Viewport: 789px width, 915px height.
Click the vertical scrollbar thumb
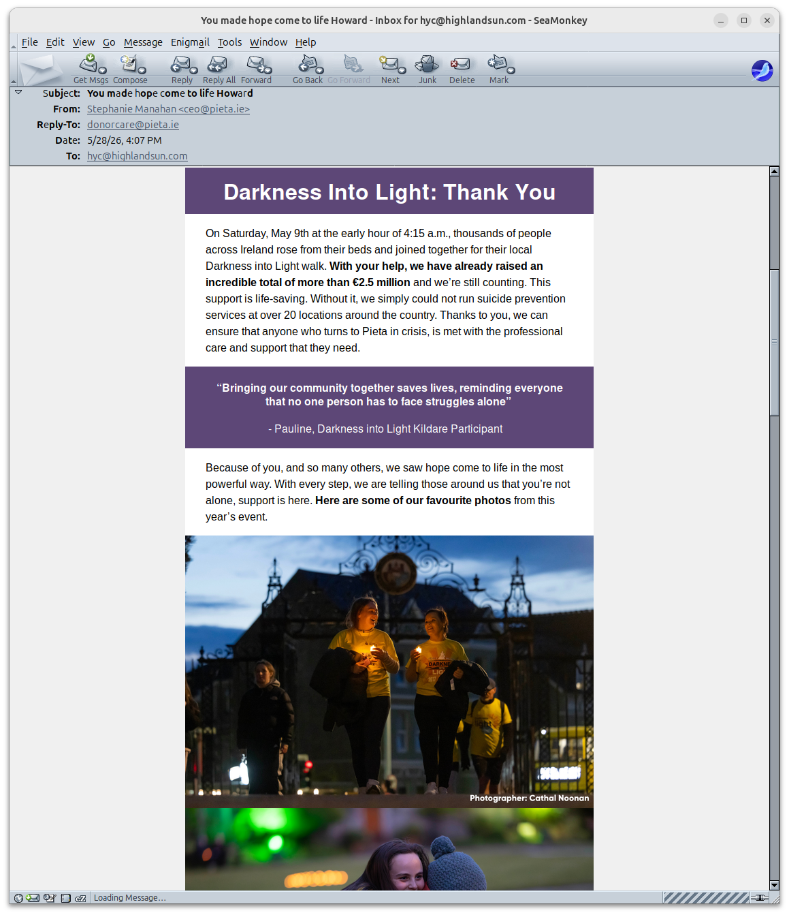point(774,342)
